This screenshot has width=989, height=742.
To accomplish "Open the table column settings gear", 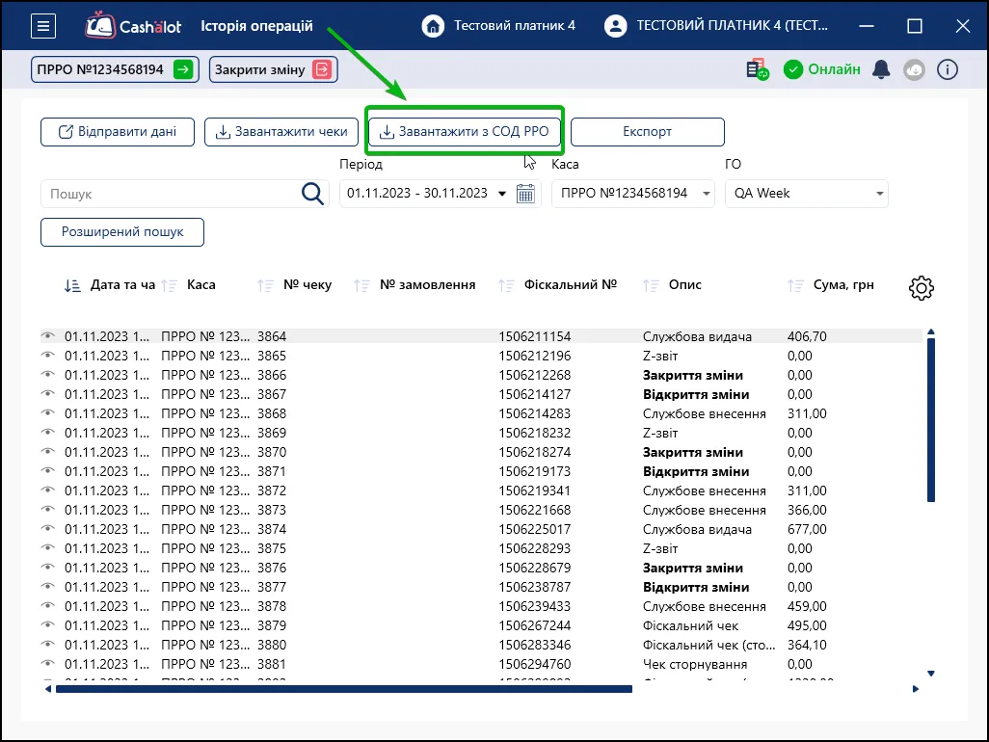I will 921,287.
